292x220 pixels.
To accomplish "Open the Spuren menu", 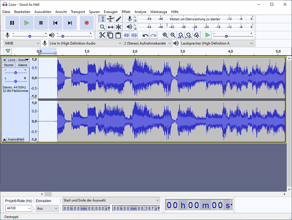I will tap(94, 12).
